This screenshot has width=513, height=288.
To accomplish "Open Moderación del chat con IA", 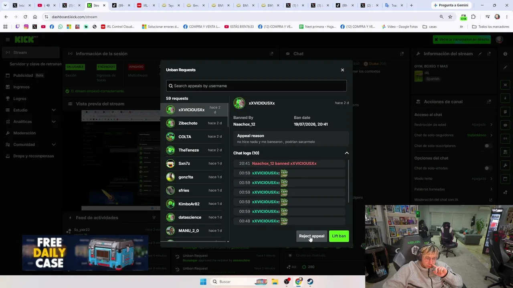I will click(x=453, y=200).
